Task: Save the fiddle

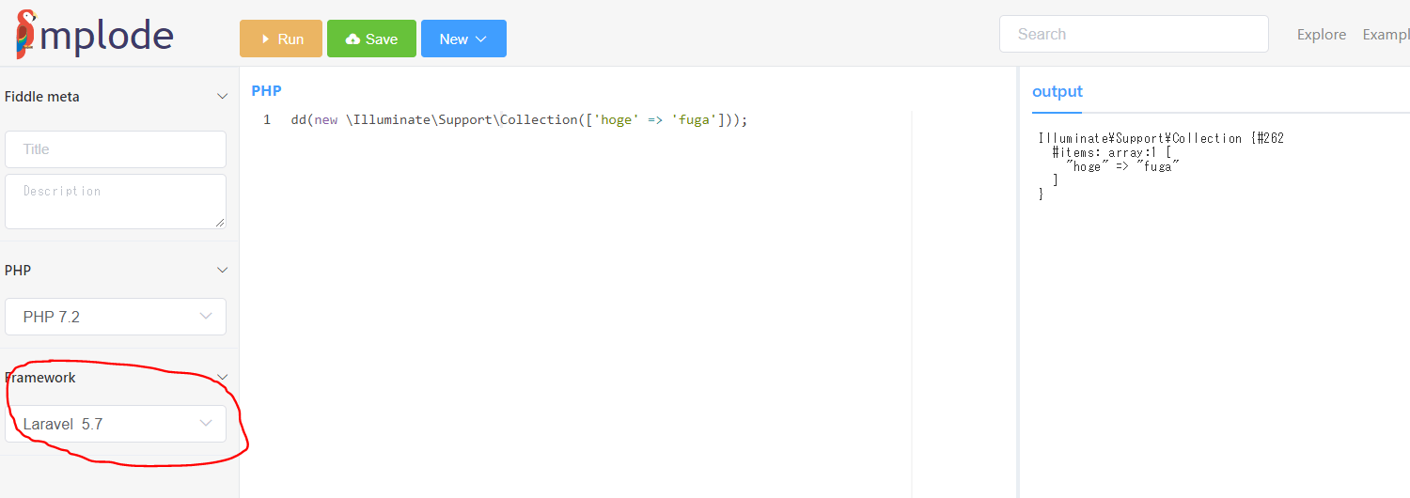Action: (371, 39)
